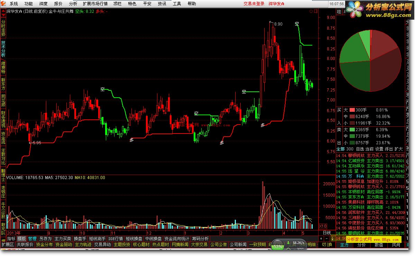The height and width of the screenshot is (256, 415).
Task: Select 操盘手 indicator tab
Action: (80, 238)
